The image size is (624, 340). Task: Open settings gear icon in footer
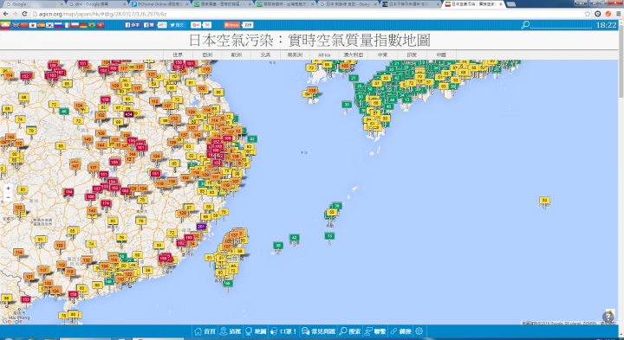click(x=419, y=331)
